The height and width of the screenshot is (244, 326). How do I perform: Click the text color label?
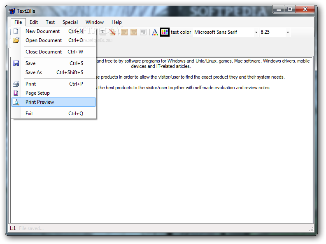[181, 32]
